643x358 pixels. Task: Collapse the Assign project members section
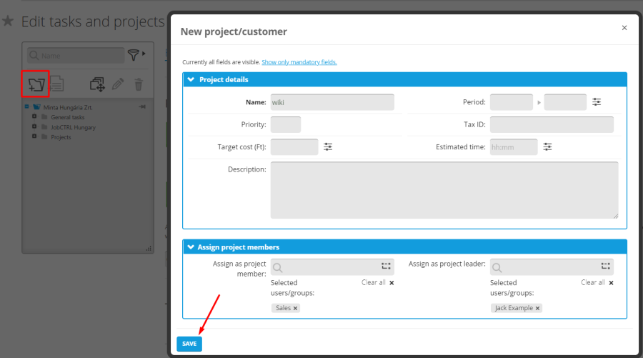click(191, 247)
